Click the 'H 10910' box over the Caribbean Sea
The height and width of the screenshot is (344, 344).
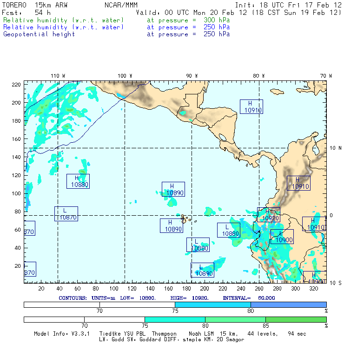click(x=251, y=106)
